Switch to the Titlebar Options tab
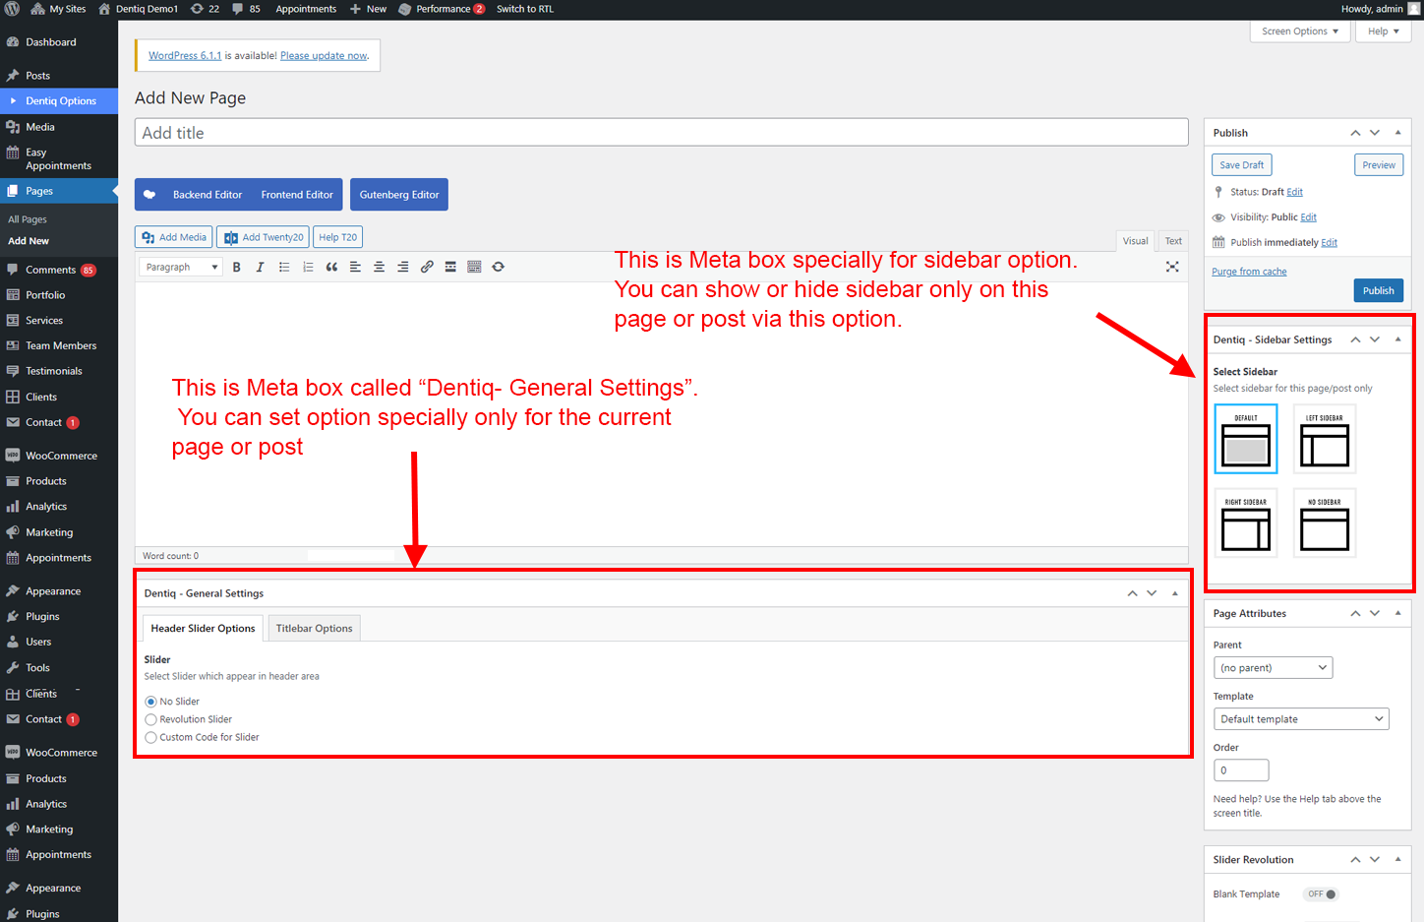The height and width of the screenshot is (922, 1424). [x=314, y=629]
